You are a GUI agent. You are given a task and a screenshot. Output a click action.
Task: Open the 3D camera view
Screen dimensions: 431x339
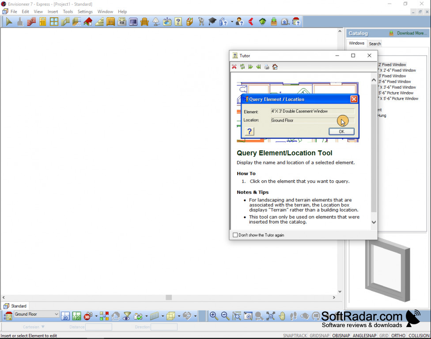[x=88, y=316]
